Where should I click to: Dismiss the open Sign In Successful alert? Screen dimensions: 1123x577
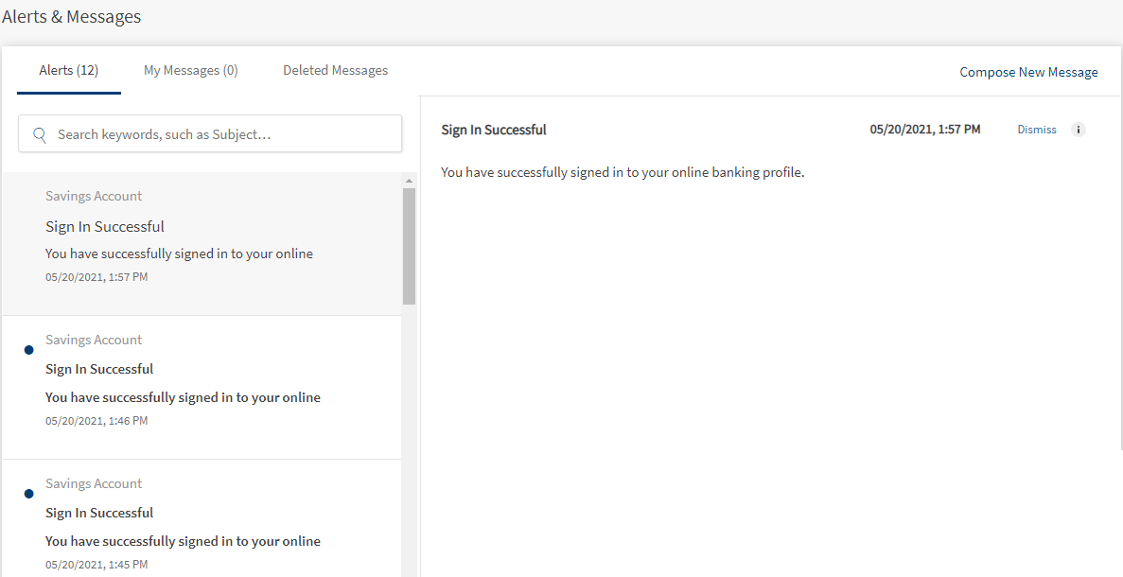[1036, 130]
